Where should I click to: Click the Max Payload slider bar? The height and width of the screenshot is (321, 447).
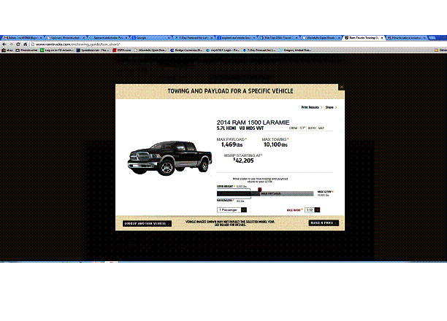[x=282, y=193]
